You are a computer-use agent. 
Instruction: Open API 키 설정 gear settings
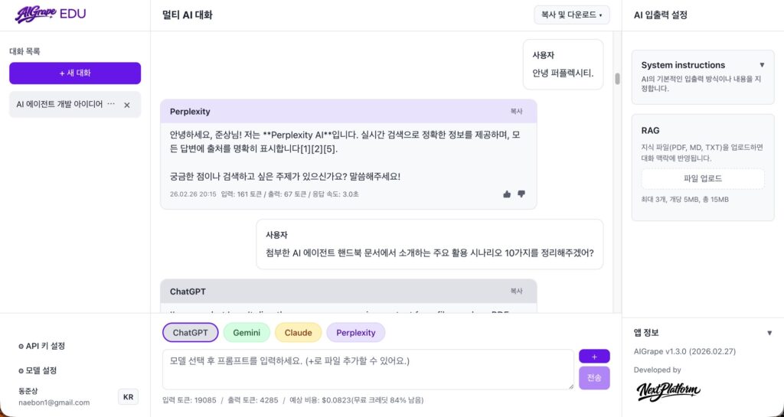point(42,346)
